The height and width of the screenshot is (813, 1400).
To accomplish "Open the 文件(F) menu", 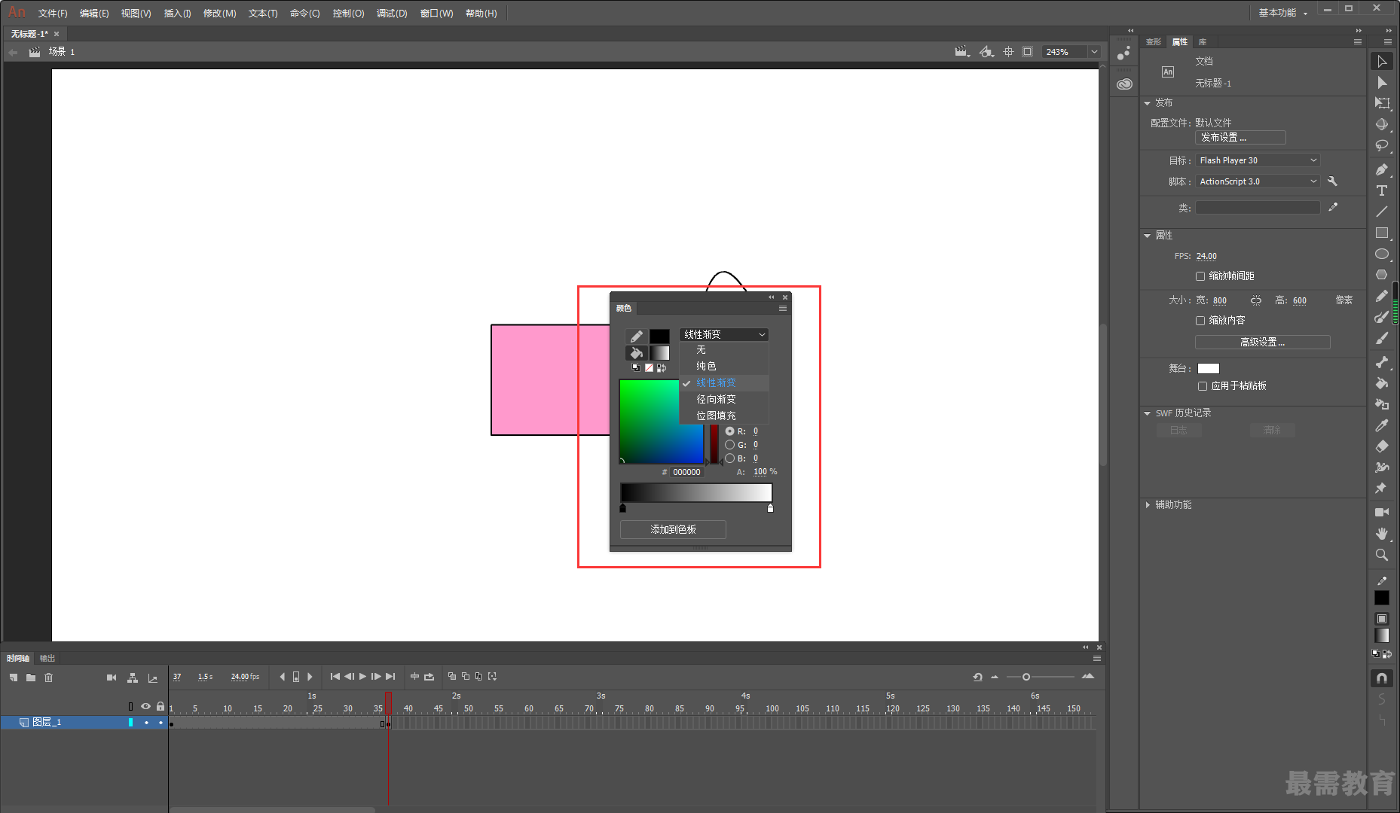I will tap(53, 14).
